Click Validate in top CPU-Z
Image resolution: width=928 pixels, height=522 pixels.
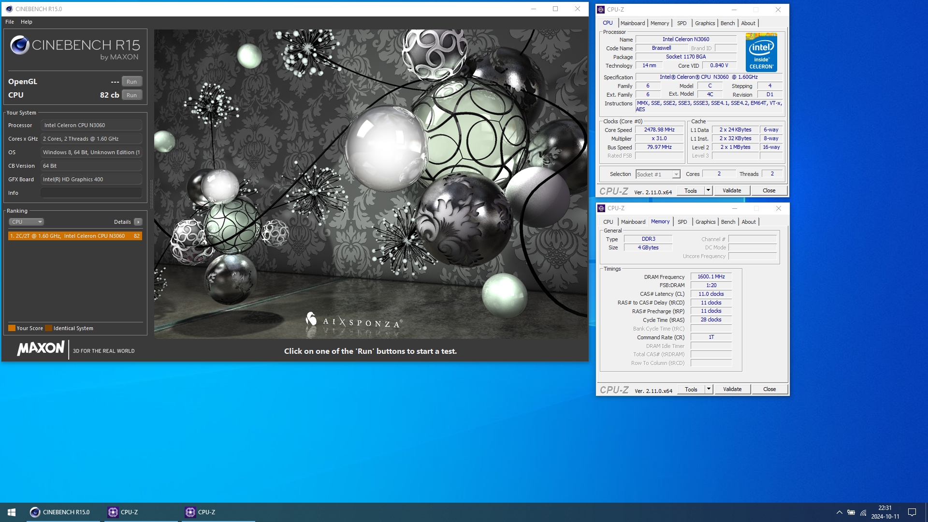[x=732, y=191]
